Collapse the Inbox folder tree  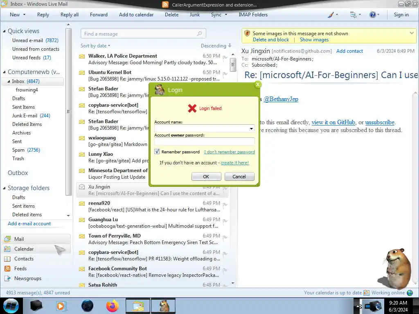click(x=9, y=81)
